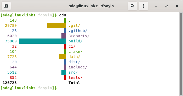Select the data/ directory name

pyautogui.click(x=74, y=57)
